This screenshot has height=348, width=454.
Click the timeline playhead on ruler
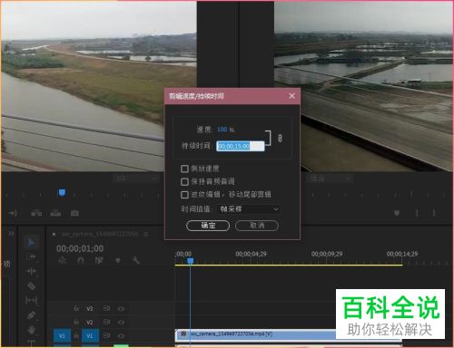tap(191, 261)
